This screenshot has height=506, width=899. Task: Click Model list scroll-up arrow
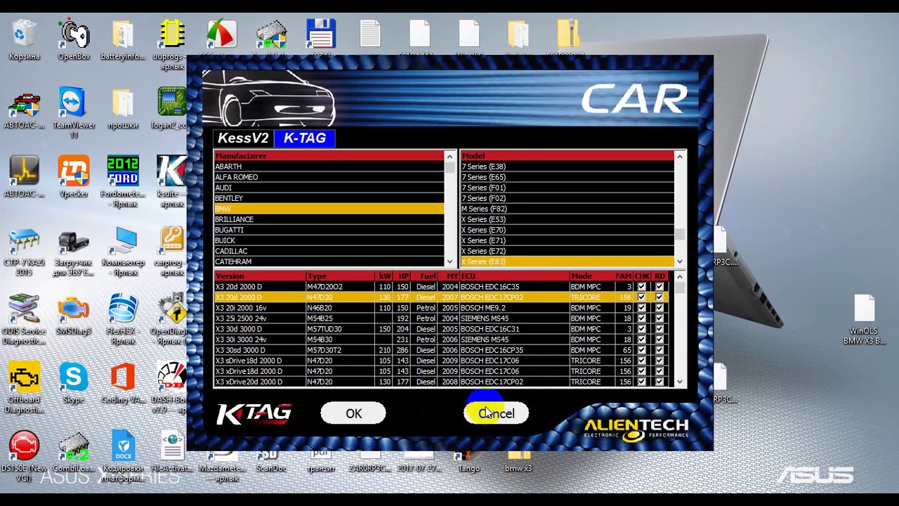pos(679,157)
